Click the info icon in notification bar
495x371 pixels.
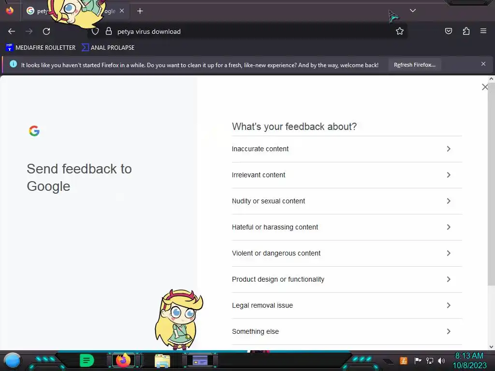pyautogui.click(x=13, y=64)
